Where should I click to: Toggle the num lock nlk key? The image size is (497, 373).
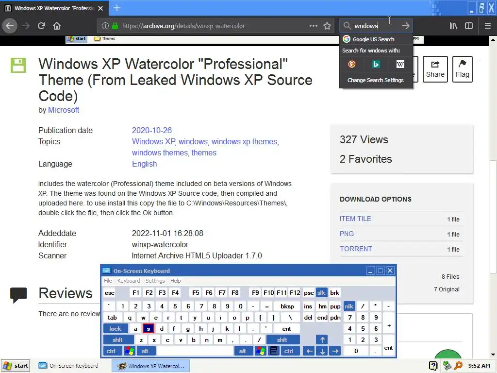349,306
